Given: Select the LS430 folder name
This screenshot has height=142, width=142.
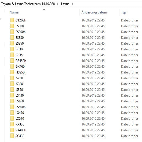Looking at the screenshot, I should click(20, 95).
